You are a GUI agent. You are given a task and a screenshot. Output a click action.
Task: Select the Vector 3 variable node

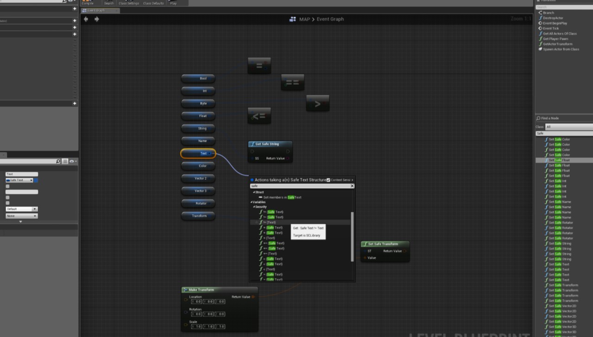pyautogui.click(x=198, y=190)
